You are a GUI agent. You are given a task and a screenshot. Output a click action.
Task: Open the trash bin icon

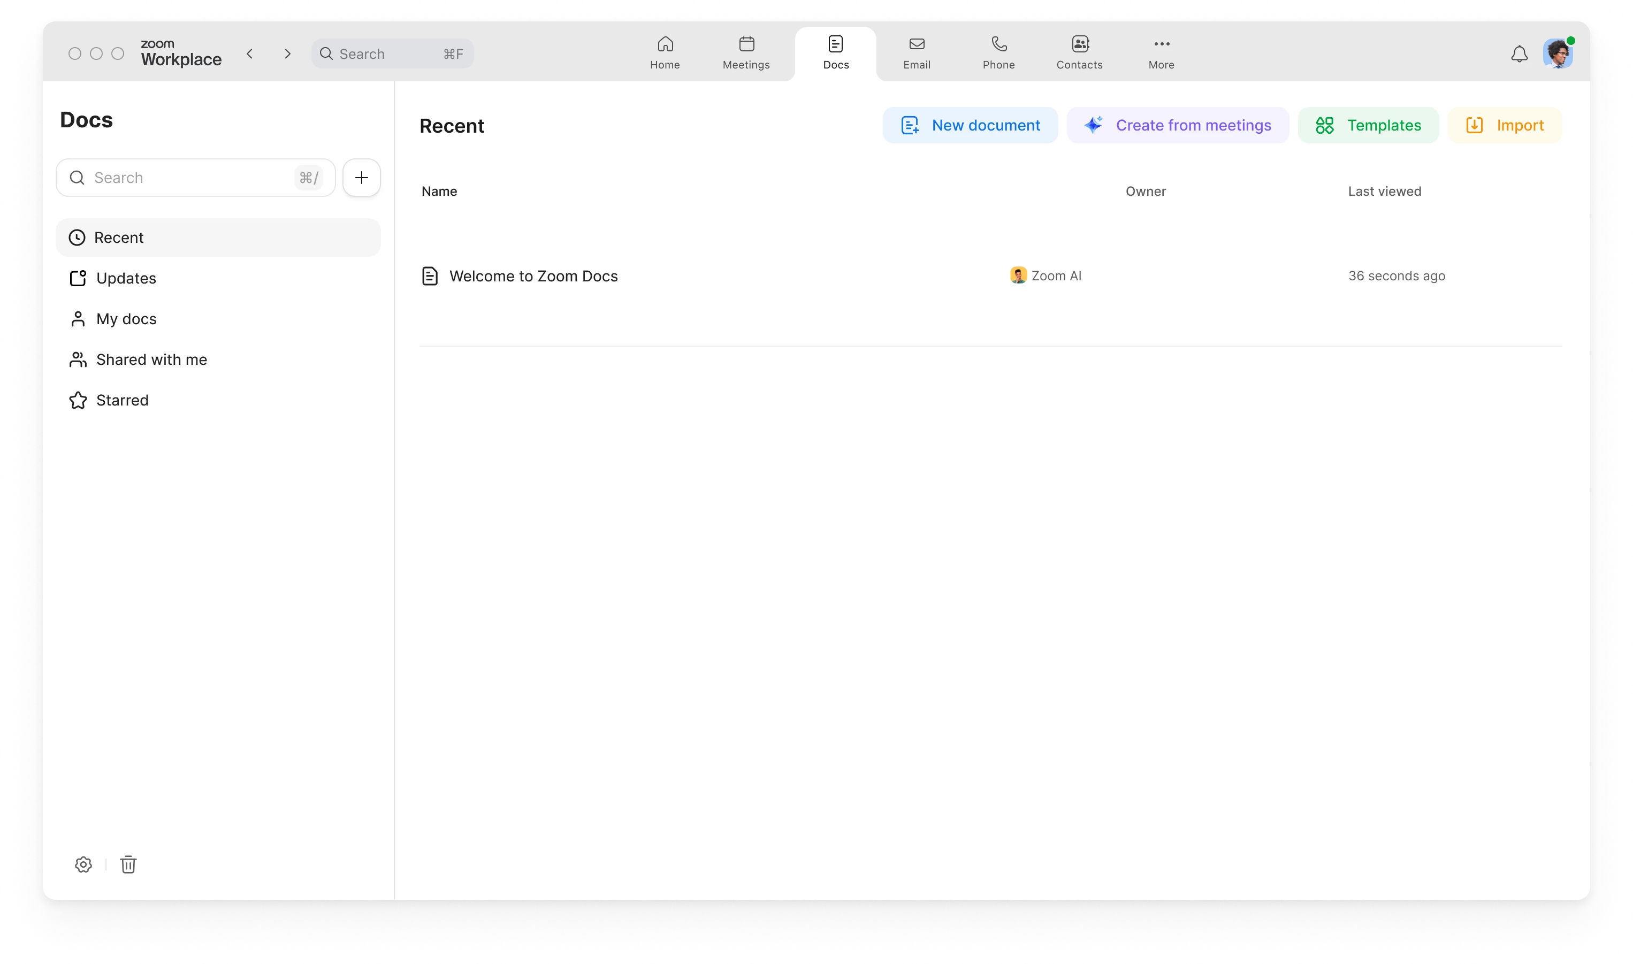click(x=128, y=864)
